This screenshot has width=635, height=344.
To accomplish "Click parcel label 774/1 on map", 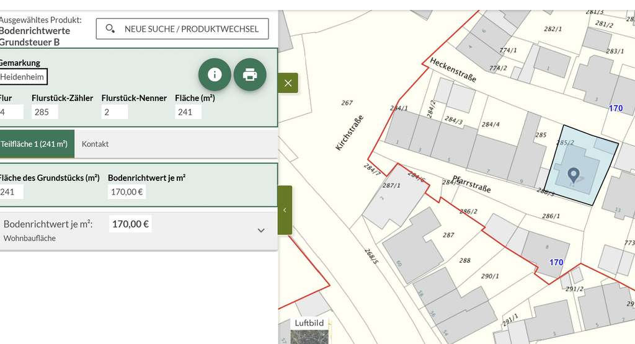I will [x=508, y=51].
